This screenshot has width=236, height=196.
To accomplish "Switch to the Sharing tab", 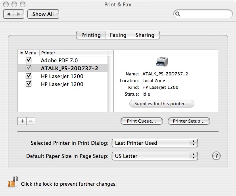I will click(145, 35).
